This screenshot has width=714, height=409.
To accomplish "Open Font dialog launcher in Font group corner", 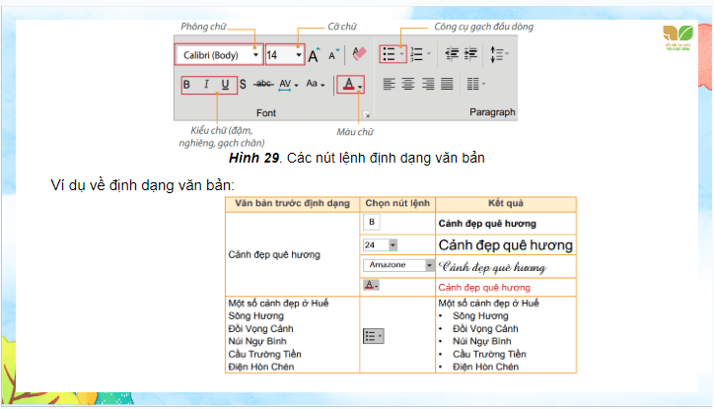I will pos(367,114).
